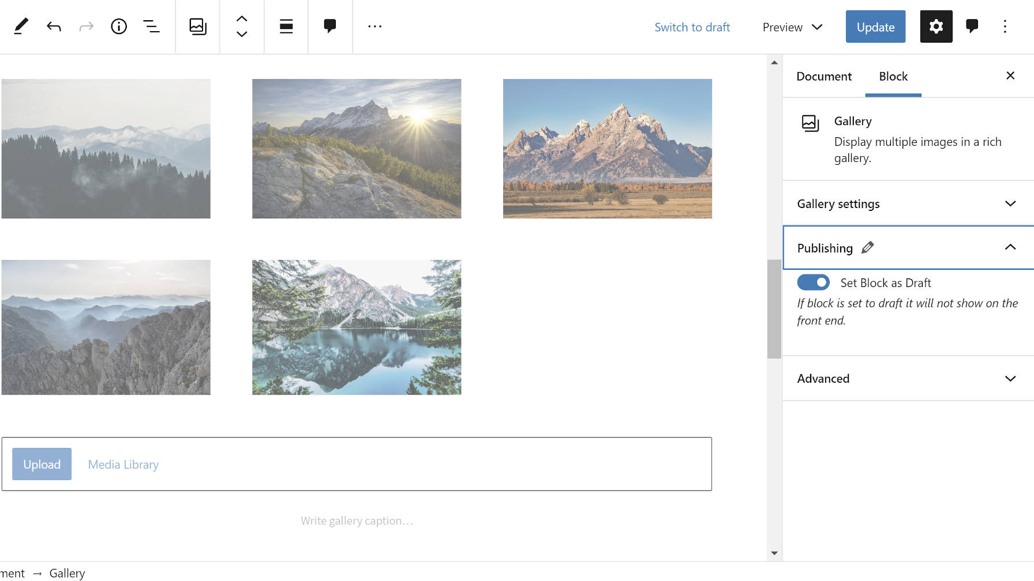Toggle the settings gear sidebar

tap(936, 27)
